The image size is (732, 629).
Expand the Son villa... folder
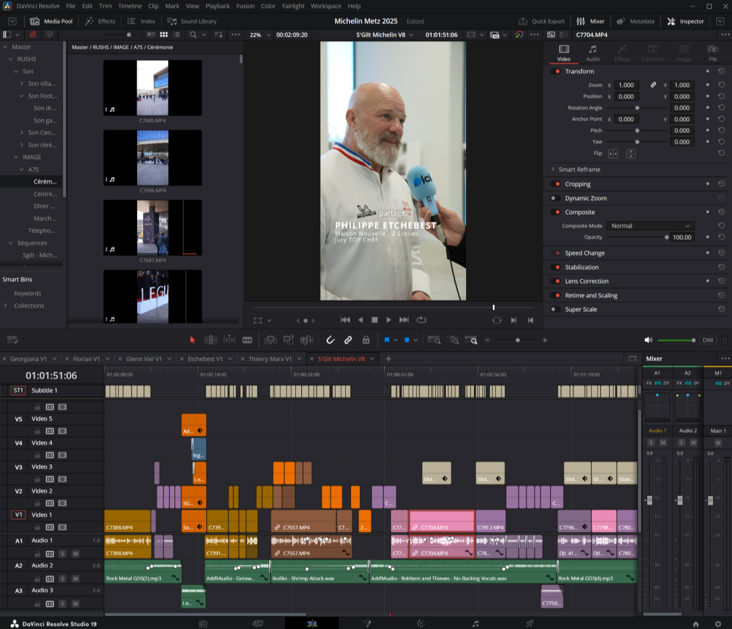(x=22, y=84)
